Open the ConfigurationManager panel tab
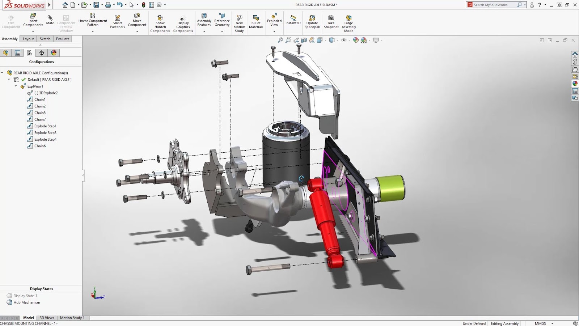 (30, 52)
